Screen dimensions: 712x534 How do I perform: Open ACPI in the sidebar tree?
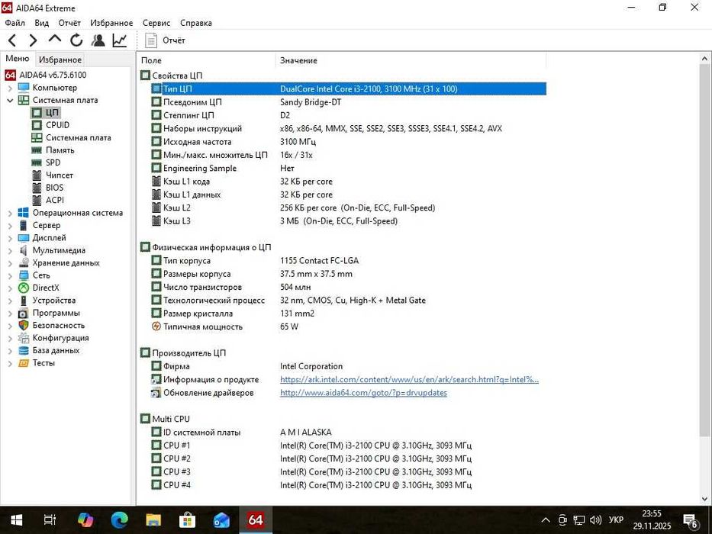tap(54, 200)
